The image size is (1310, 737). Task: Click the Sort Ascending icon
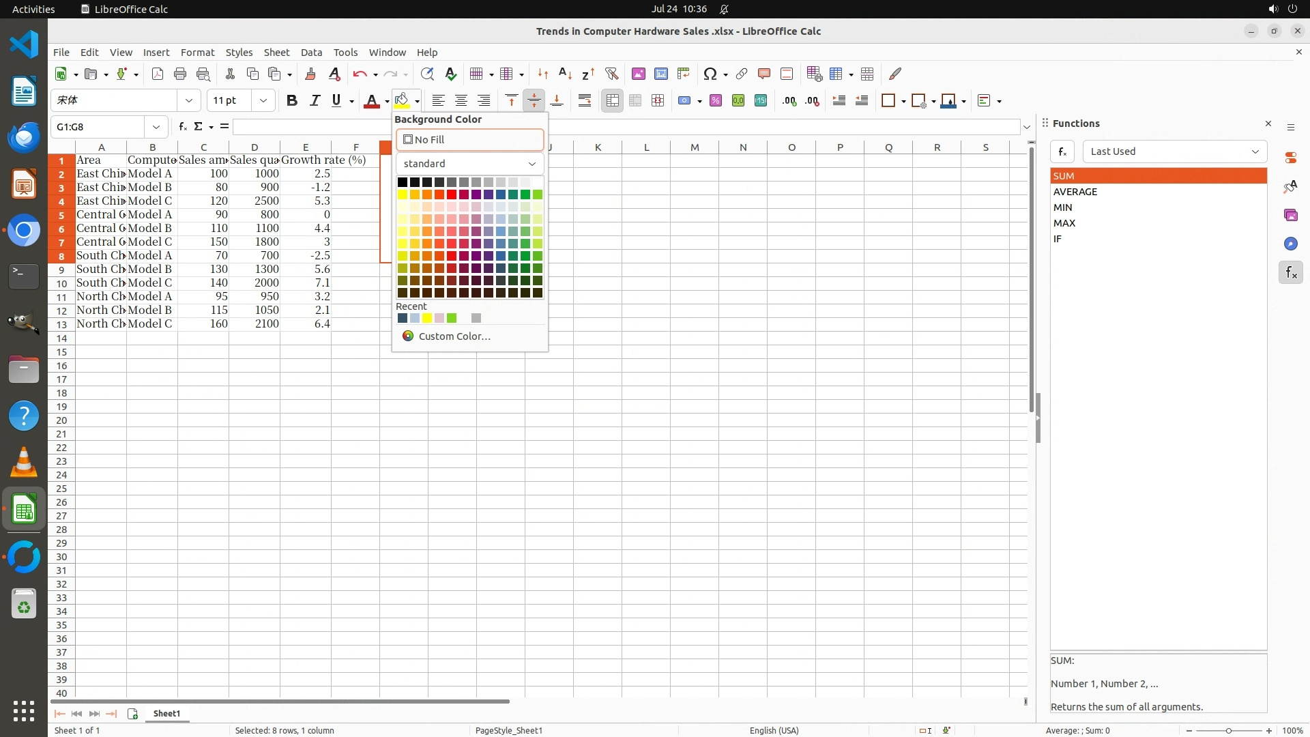point(565,74)
